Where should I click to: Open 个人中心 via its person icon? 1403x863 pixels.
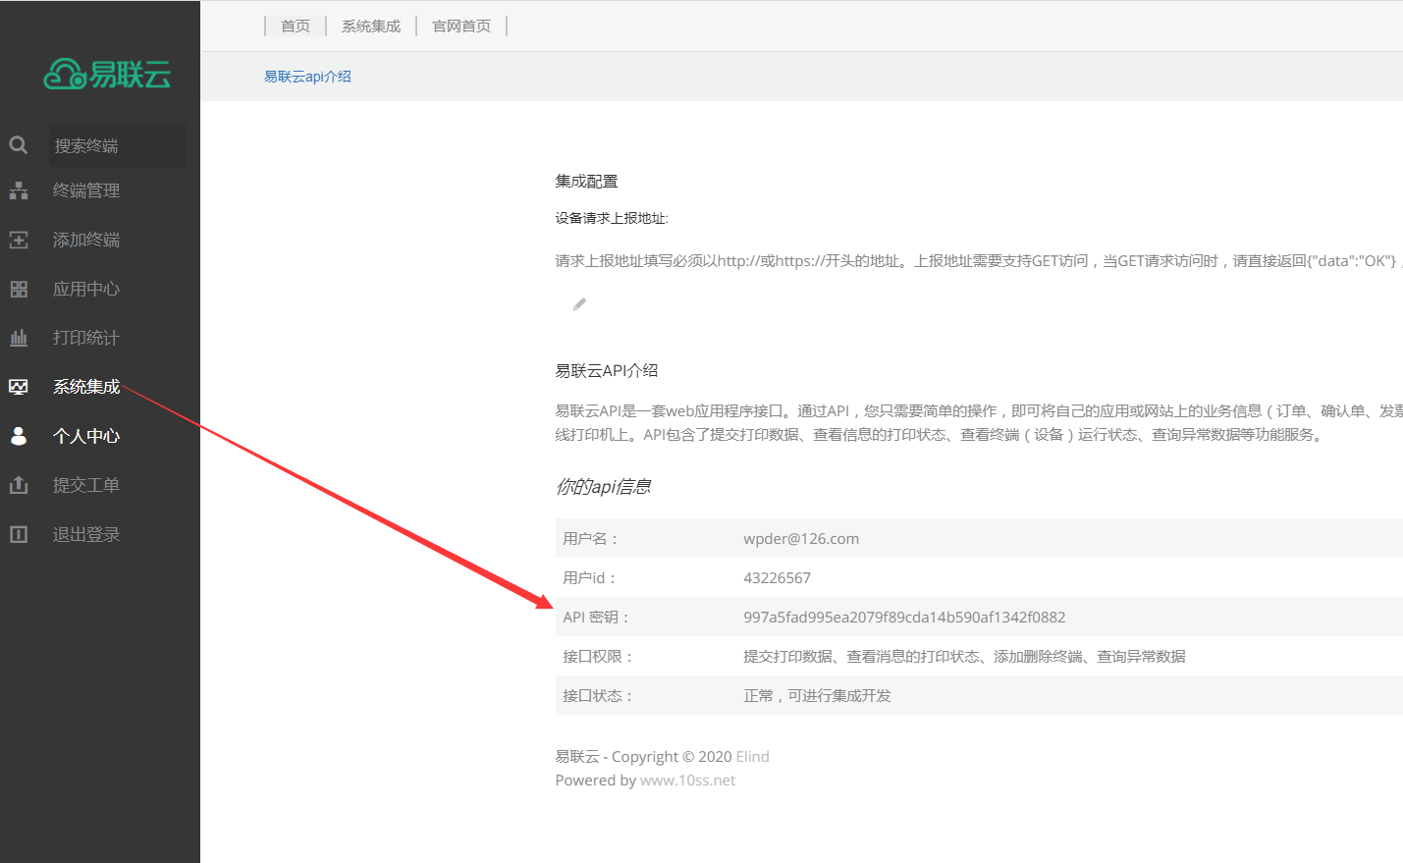pyautogui.click(x=18, y=436)
